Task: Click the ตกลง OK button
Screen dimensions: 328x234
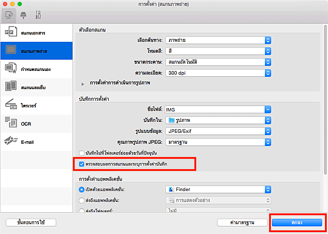Action: click(x=297, y=222)
